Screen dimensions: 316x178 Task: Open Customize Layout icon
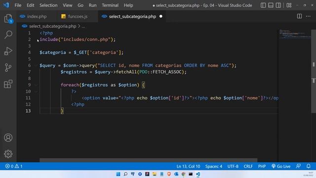click(289, 5)
